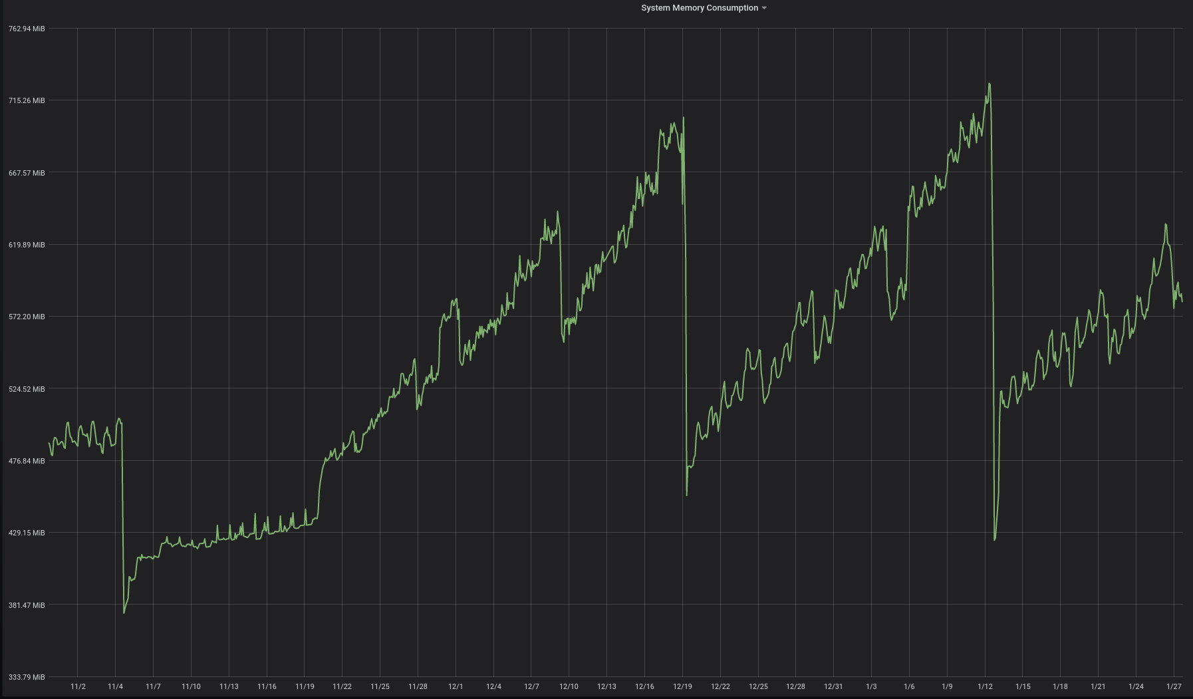Click the 12/16 date label on x-axis
1193x699 pixels.
pyautogui.click(x=644, y=686)
